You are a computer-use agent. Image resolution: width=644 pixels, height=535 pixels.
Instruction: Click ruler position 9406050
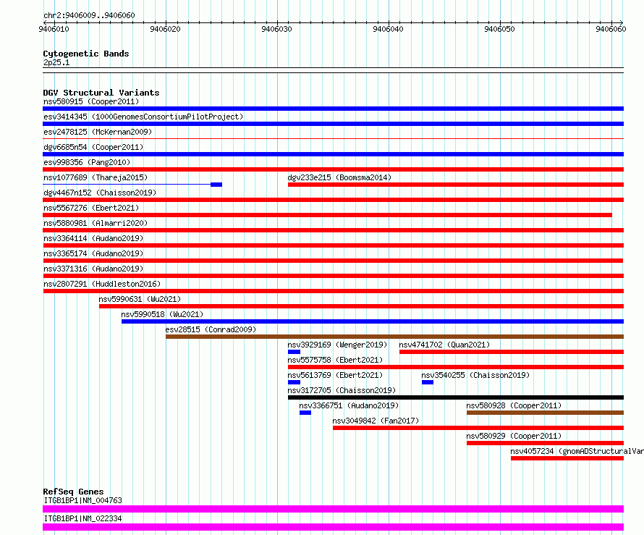pos(499,29)
